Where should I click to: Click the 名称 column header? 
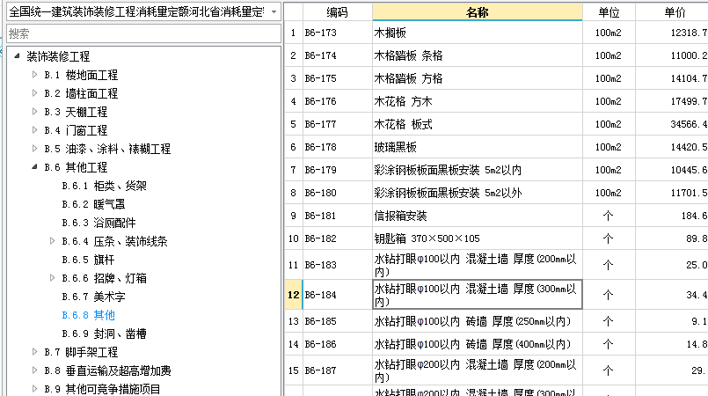(478, 12)
